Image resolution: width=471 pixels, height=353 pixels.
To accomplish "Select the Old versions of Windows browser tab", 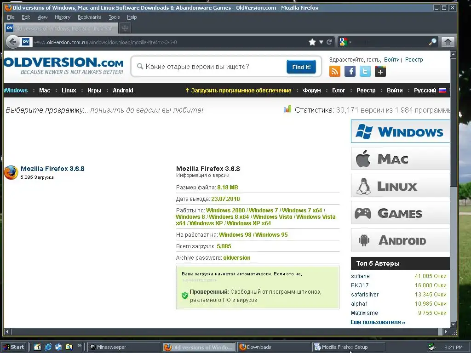I will point(61,28).
